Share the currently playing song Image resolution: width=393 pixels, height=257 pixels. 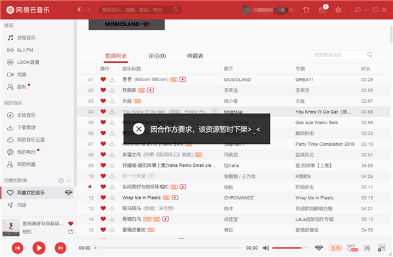(x=71, y=231)
